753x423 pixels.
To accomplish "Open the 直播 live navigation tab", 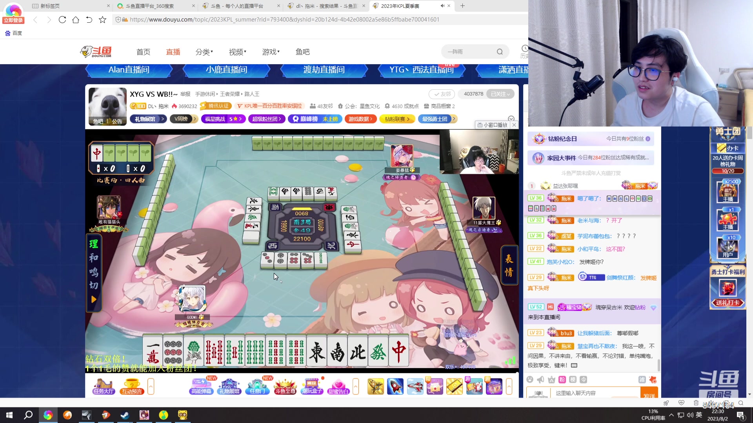I will pos(173,52).
